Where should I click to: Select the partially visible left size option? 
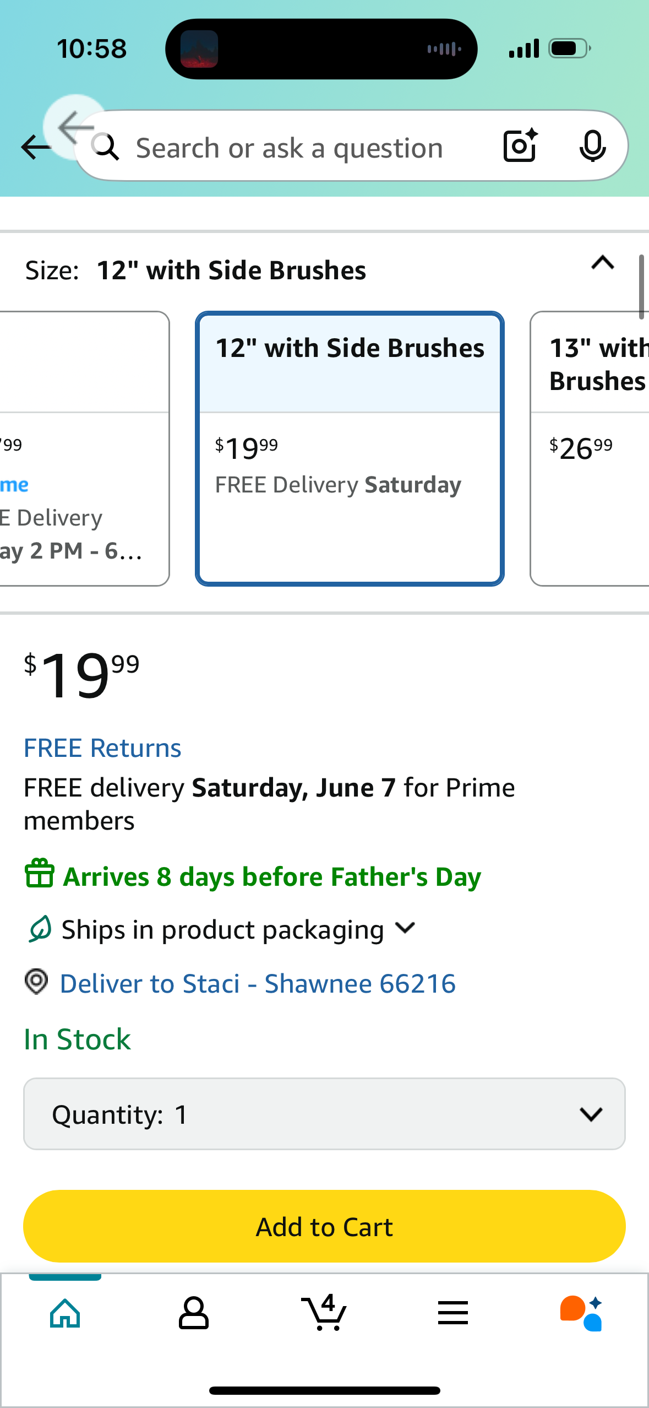tap(84, 448)
